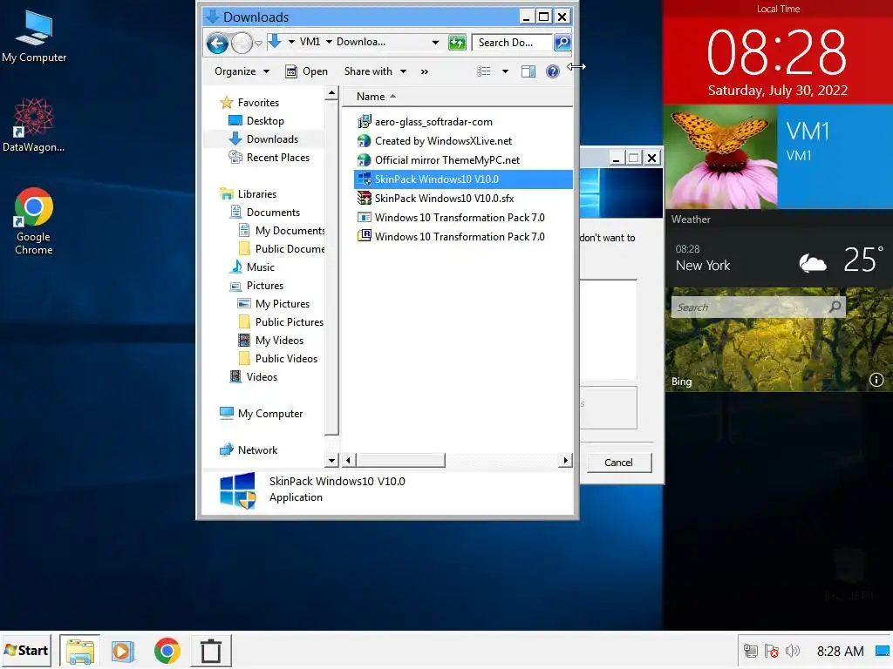893x669 pixels.
Task: Select SkinPack Windows10 V10.0 application file
Action: 463,179
